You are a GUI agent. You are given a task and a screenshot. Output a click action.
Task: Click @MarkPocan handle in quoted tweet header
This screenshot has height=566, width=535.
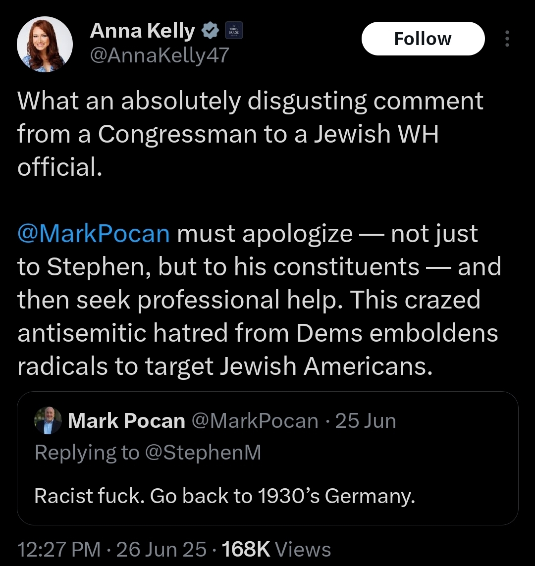coord(255,421)
